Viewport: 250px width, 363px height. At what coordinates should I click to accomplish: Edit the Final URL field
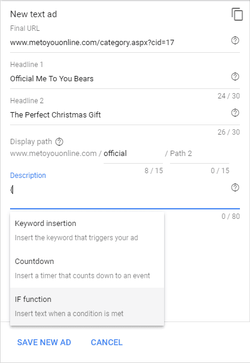coord(119,43)
